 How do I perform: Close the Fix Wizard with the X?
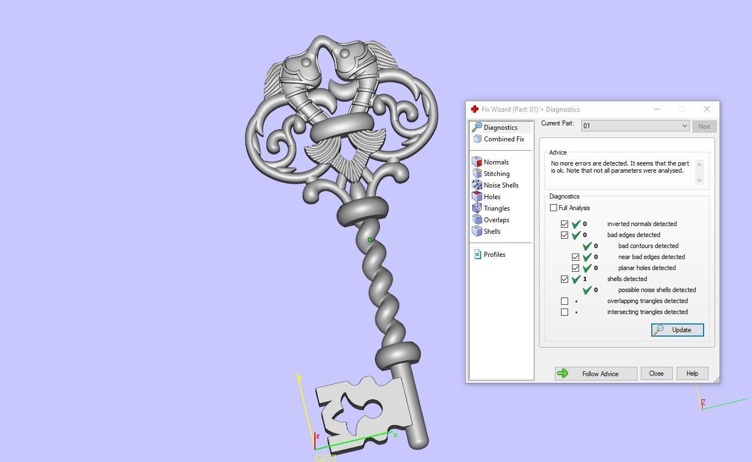pos(707,109)
